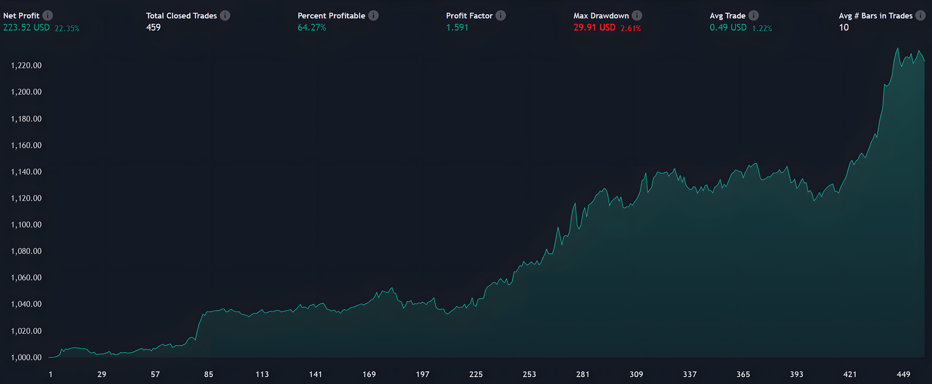Click trade number 309 on the x-axis

[636, 374]
